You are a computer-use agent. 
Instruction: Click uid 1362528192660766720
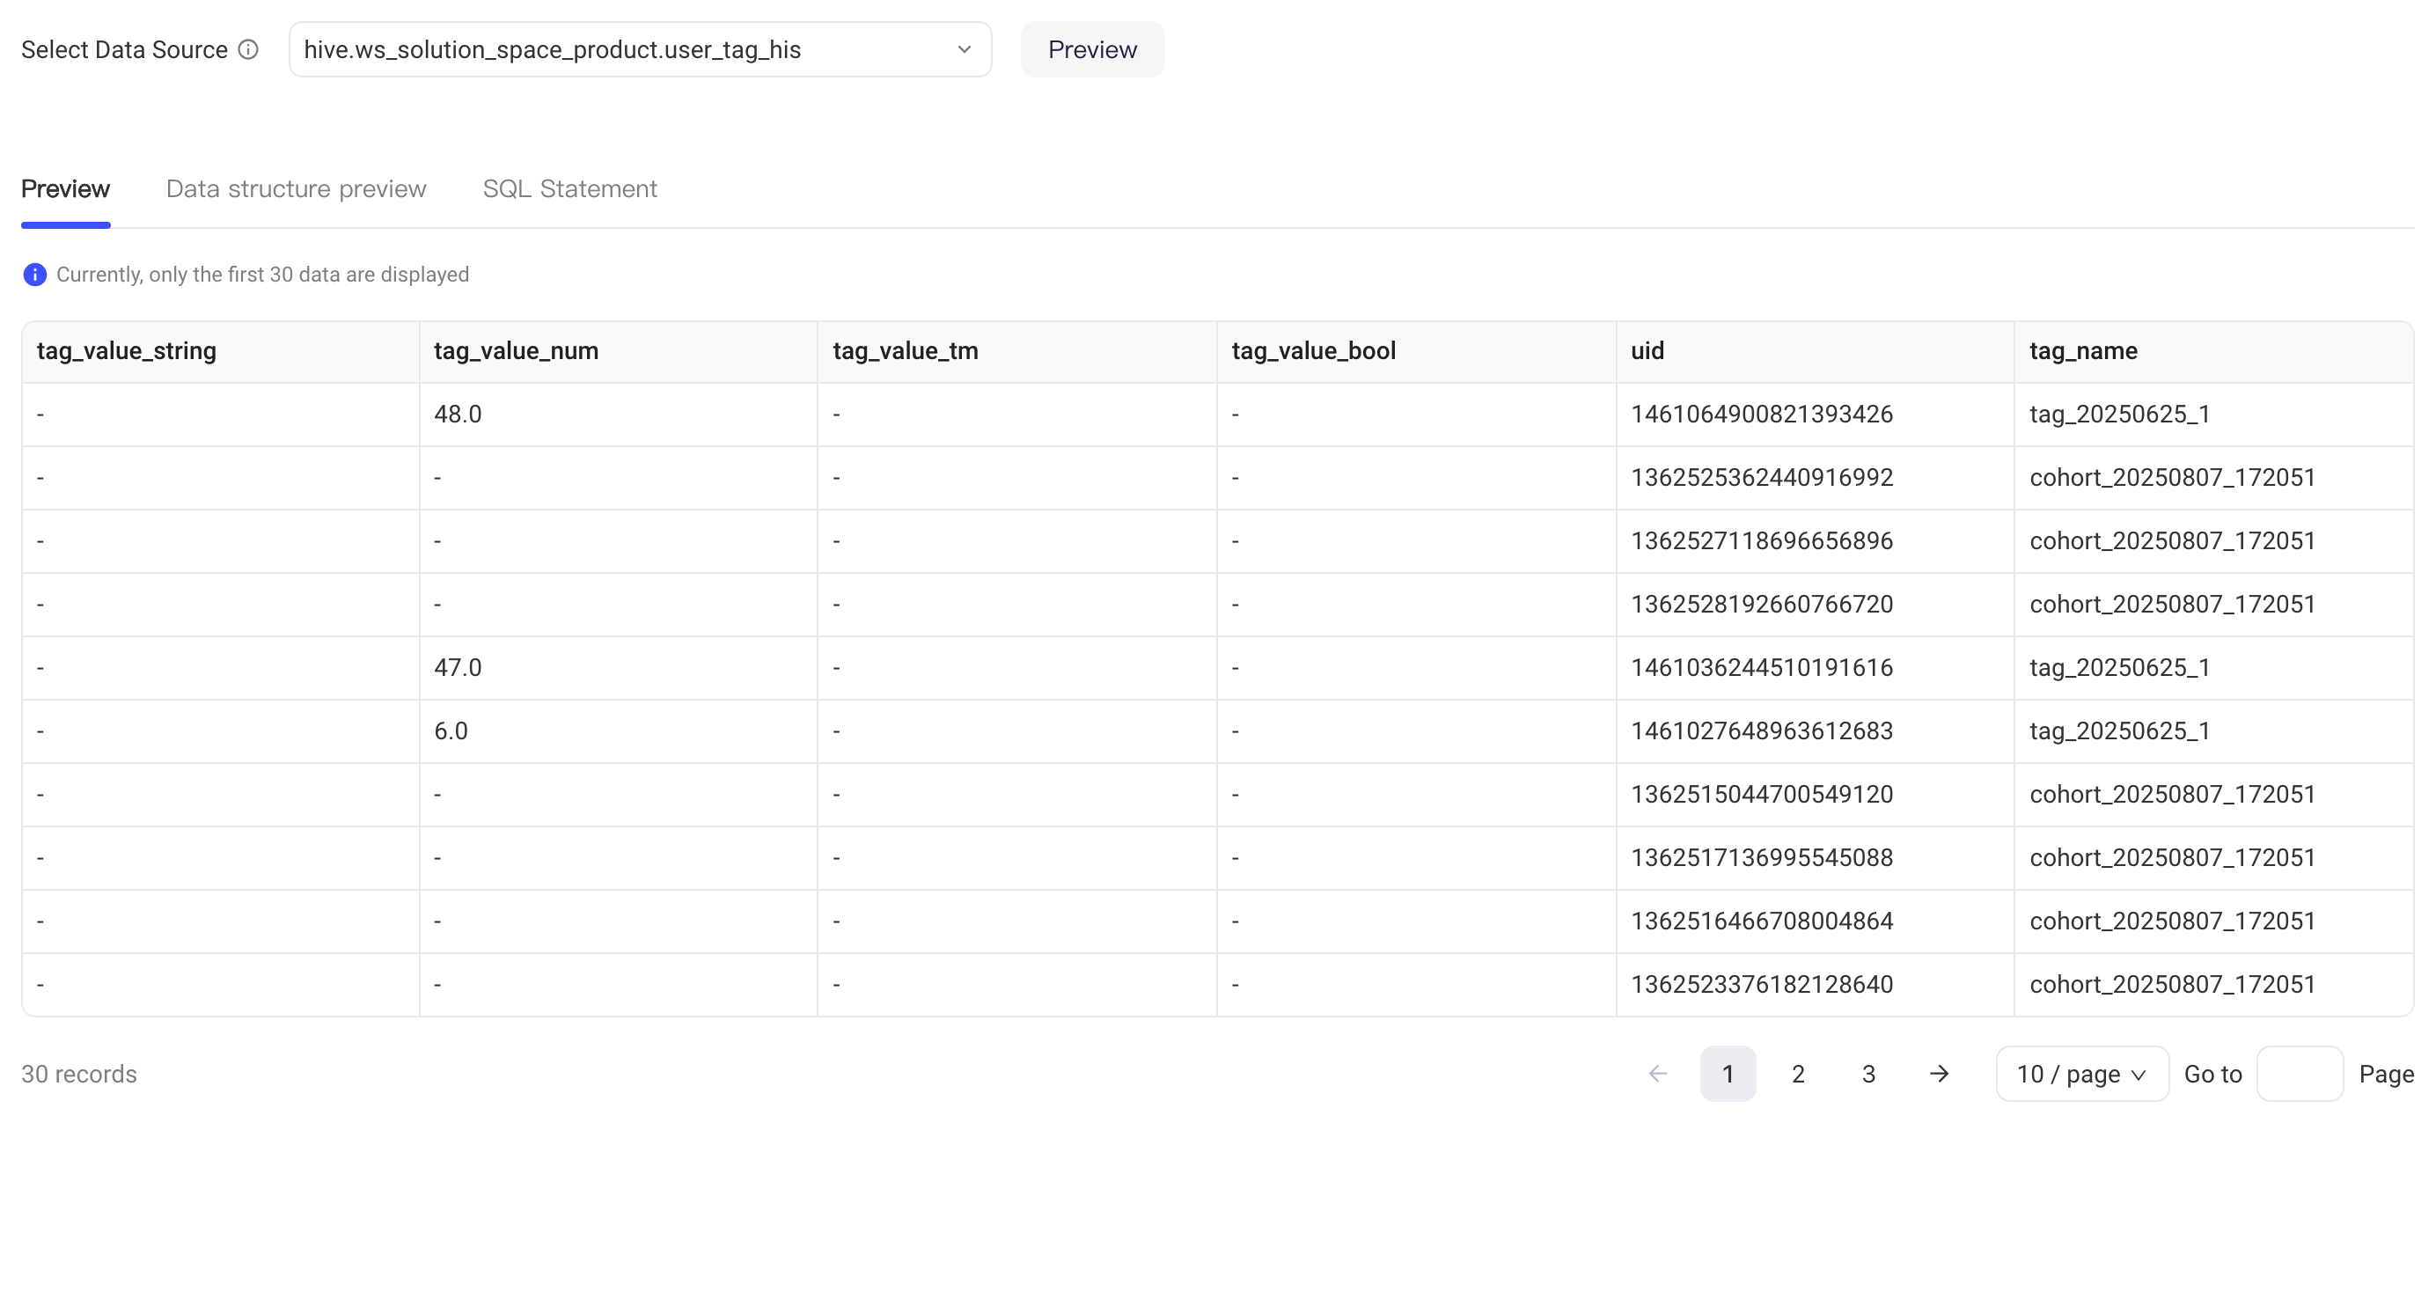(x=1762, y=605)
